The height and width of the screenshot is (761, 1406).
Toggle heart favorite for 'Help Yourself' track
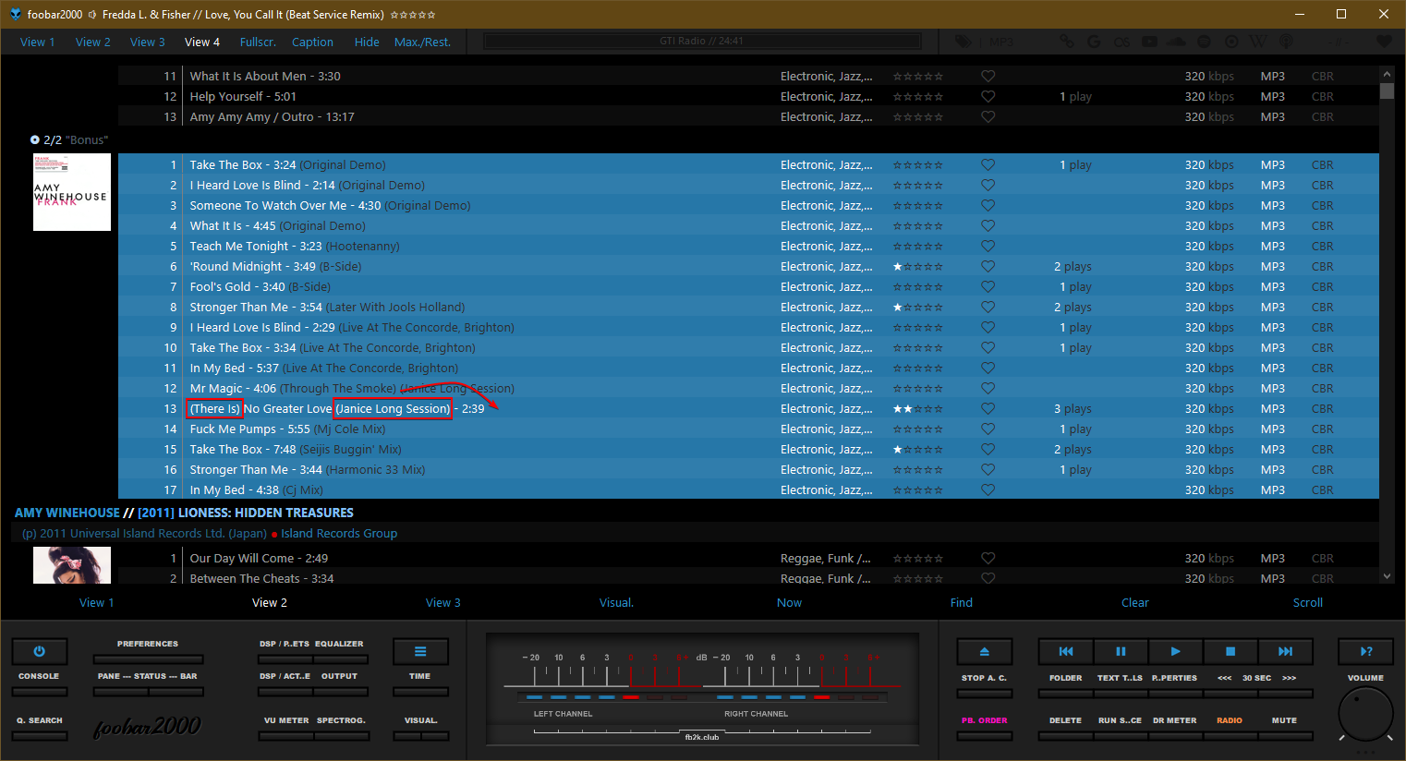click(x=988, y=97)
